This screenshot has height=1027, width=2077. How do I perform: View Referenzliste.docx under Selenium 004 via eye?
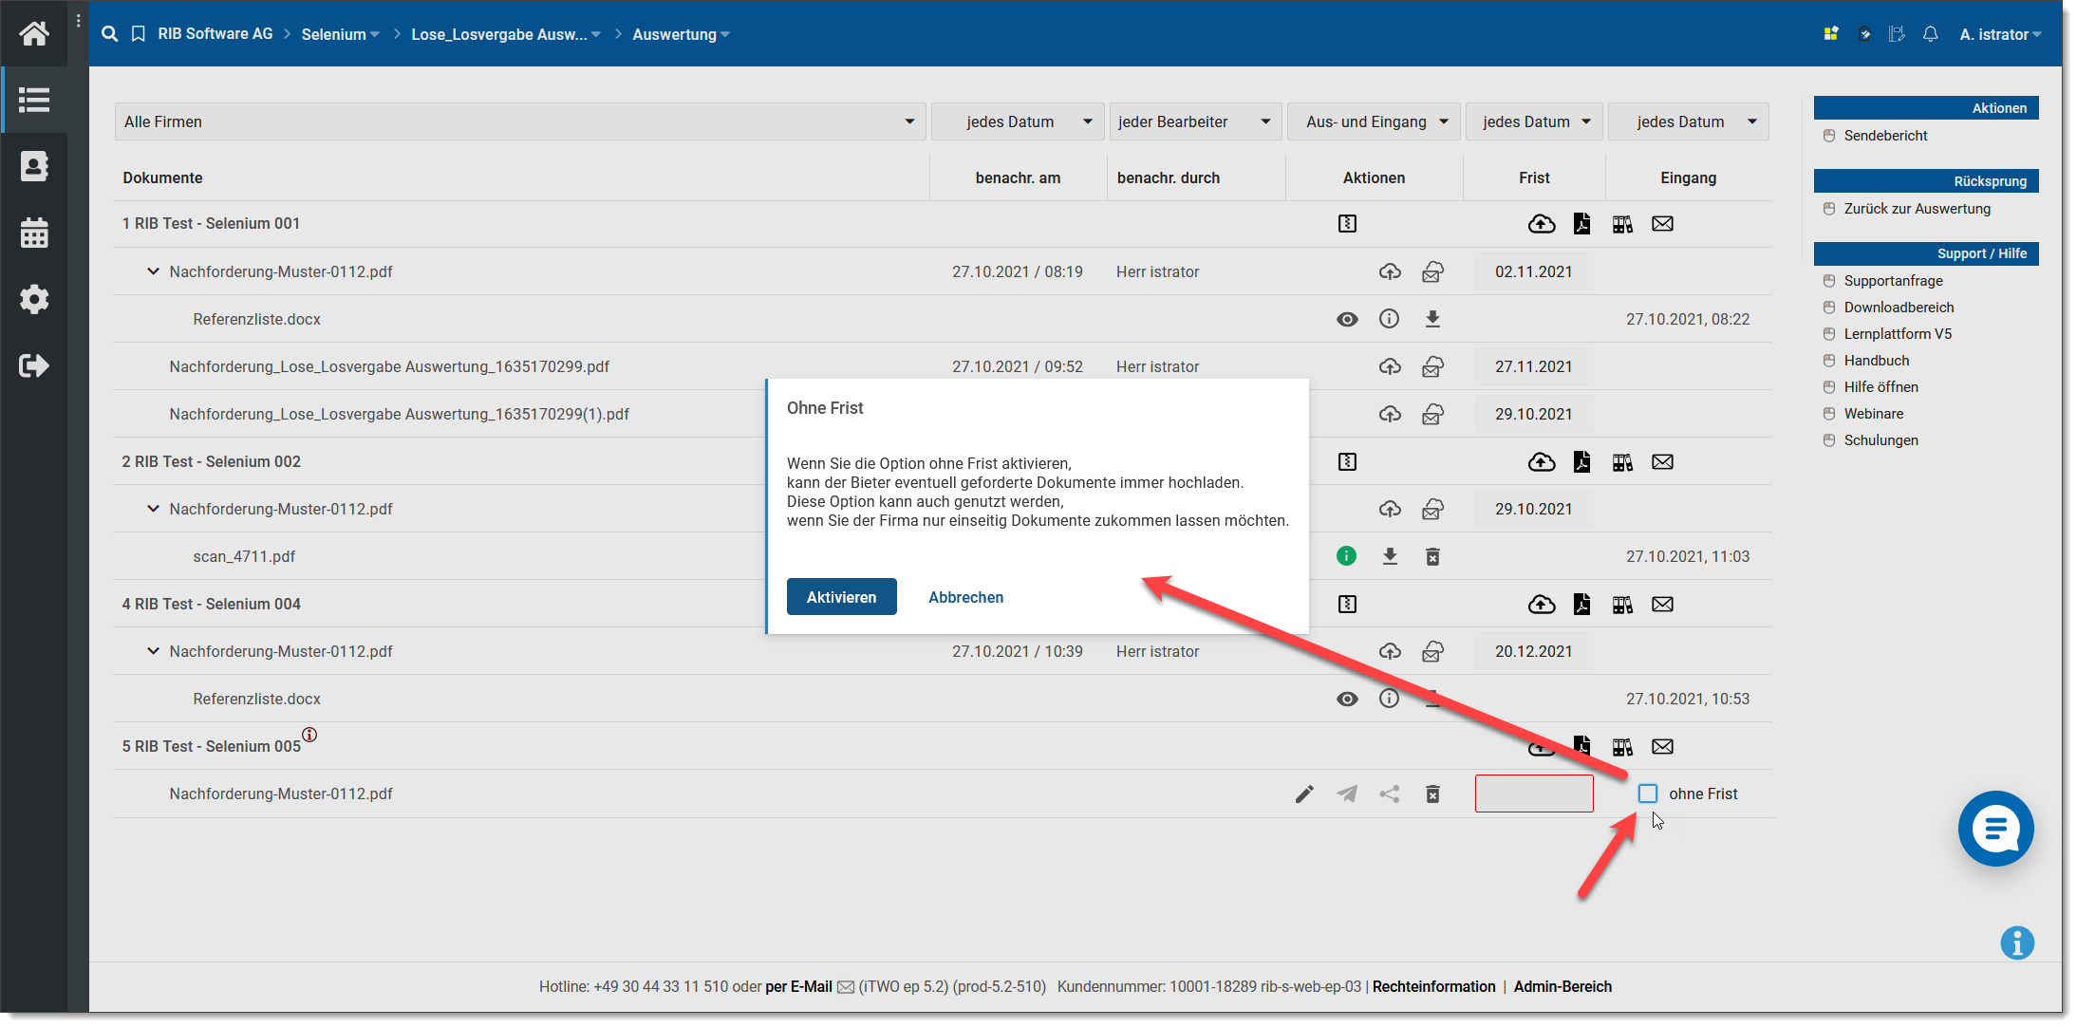pos(1347,699)
